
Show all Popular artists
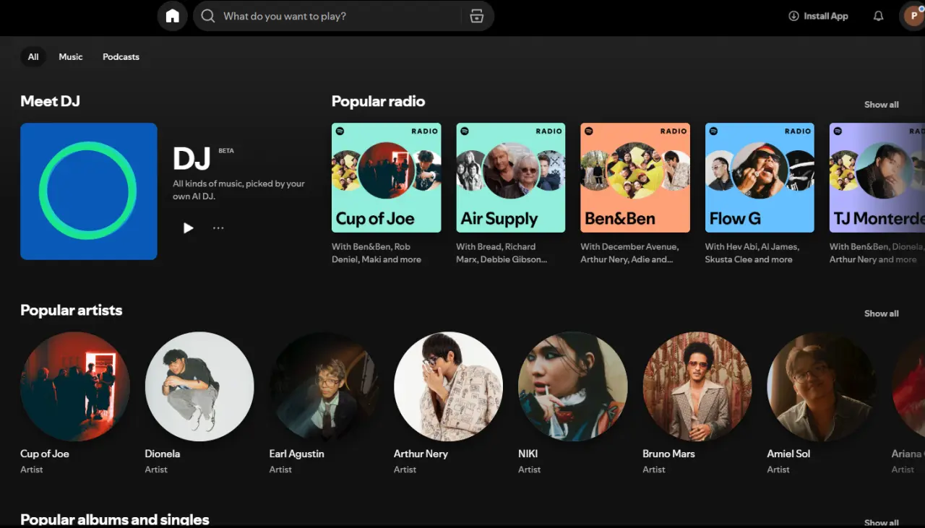[x=882, y=313]
